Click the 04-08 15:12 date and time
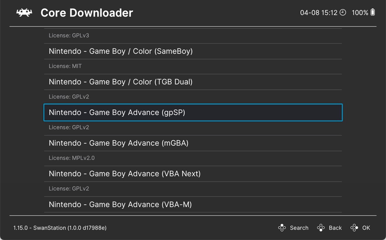The width and height of the screenshot is (386, 240). pos(318,13)
